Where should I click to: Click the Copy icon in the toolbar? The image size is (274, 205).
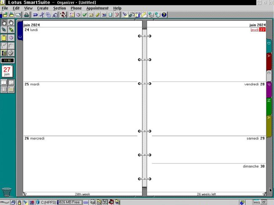[x=48, y=15]
